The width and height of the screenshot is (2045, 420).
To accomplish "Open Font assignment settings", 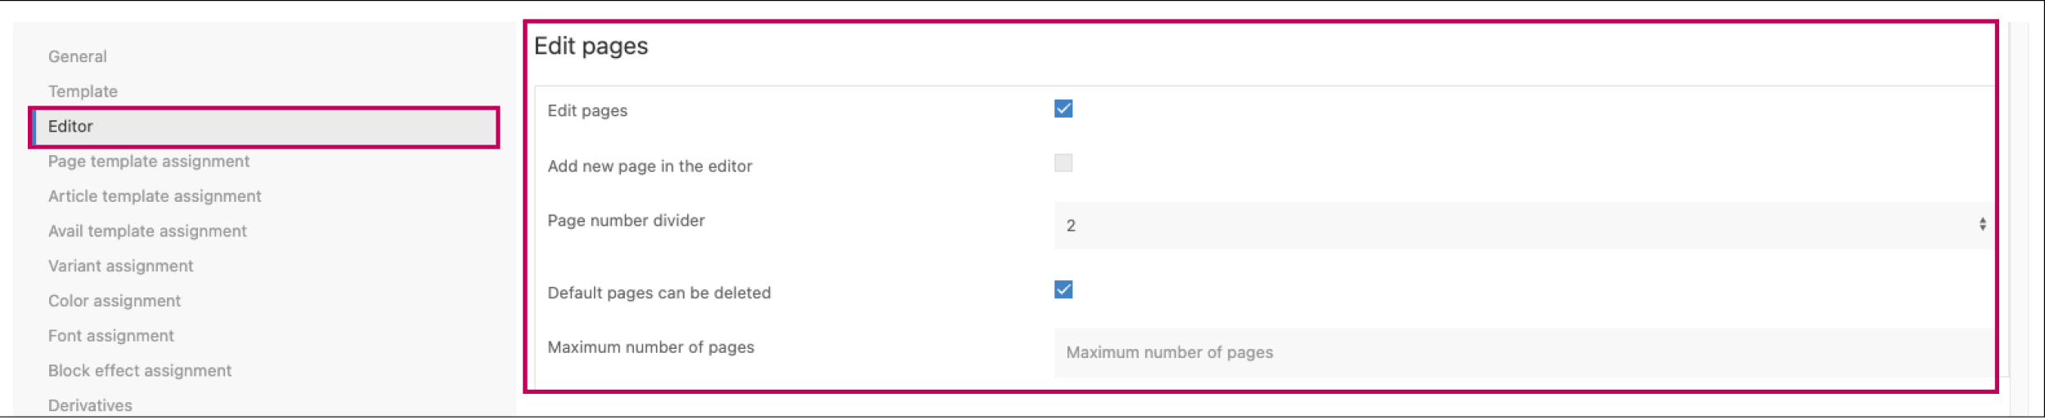I will [110, 336].
